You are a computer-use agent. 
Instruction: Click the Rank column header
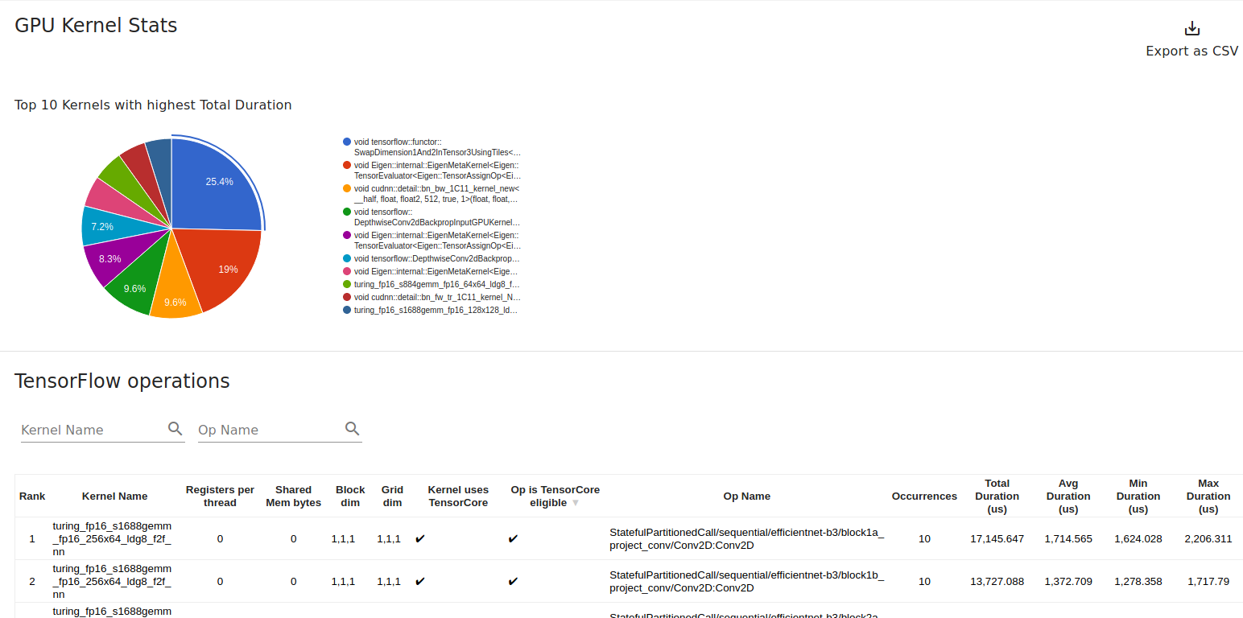(32, 496)
